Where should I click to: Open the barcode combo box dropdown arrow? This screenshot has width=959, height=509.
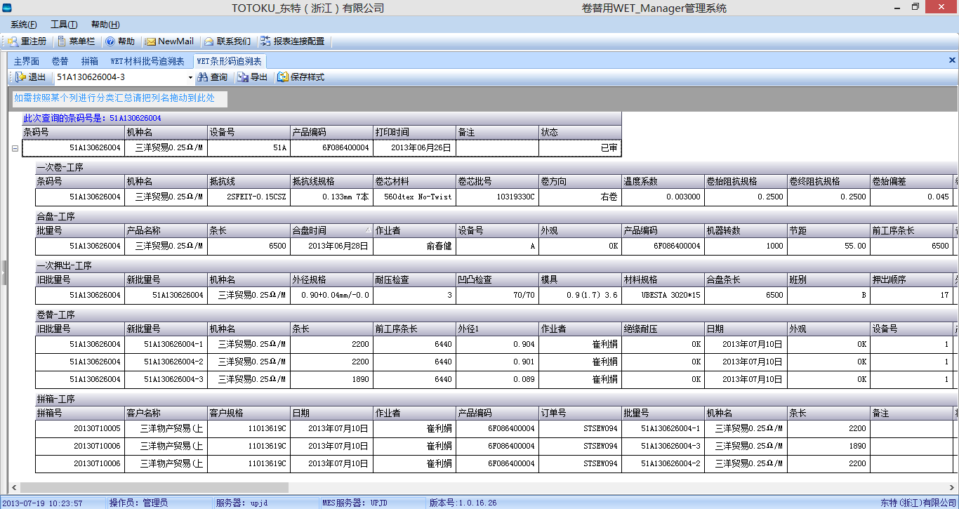(190, 77)
